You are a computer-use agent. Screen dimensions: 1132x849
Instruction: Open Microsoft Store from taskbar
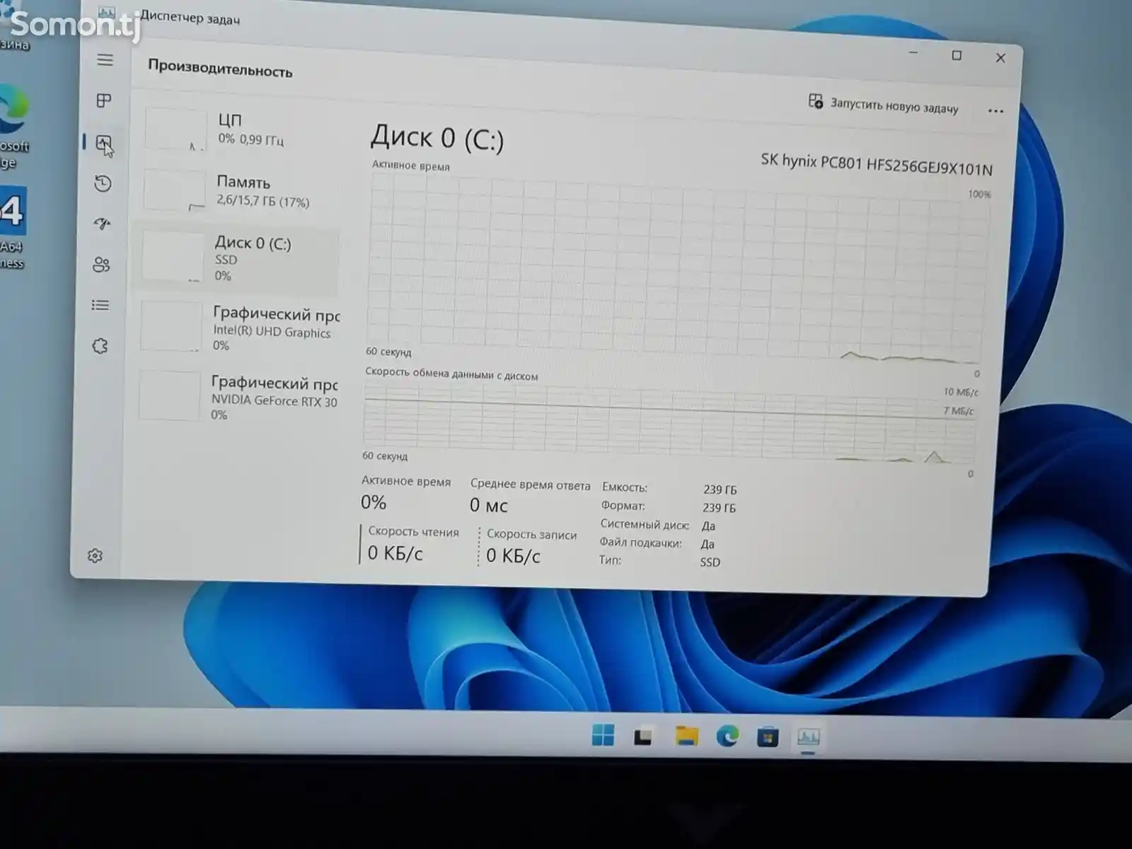(x=768, y=737)
